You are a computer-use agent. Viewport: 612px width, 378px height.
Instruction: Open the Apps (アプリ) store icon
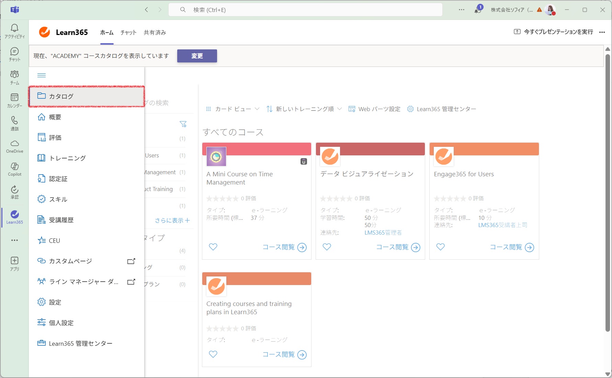click(14, 264)
